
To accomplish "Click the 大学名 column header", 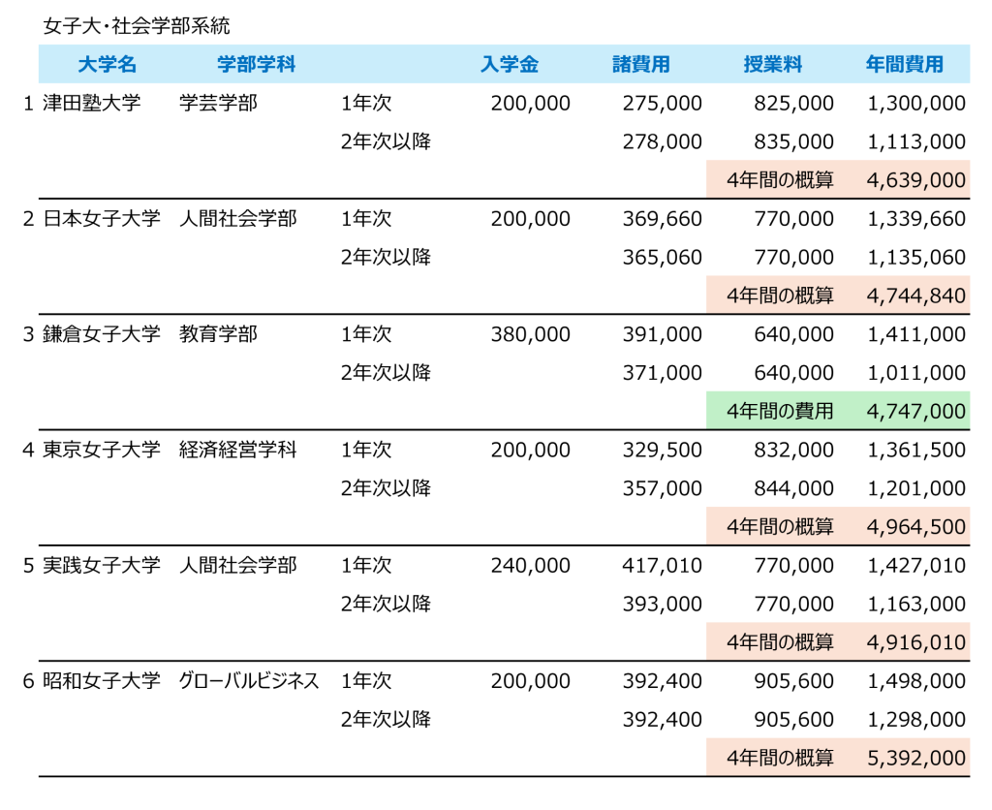I will tap(107, 64).
